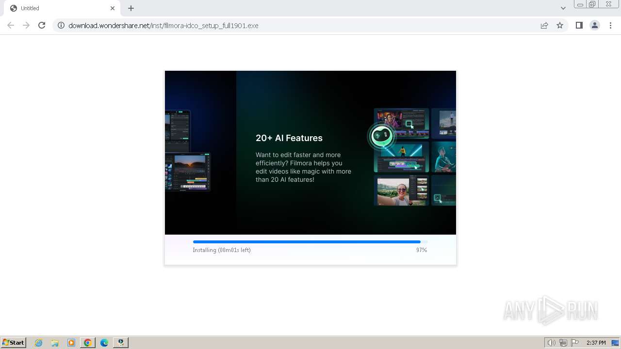Select the Untitled tab

click(x=62, y=8)
